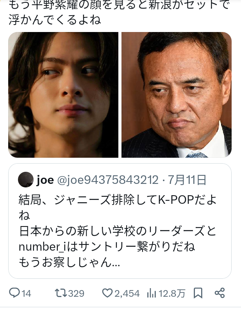Open left photo of long-haired man

click(63, 95)
